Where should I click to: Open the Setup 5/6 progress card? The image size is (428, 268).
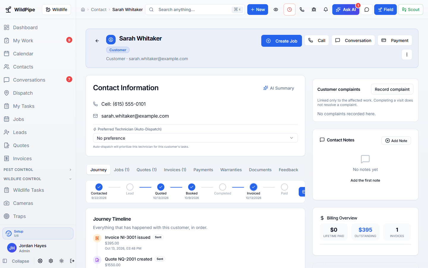pos(38,233)
